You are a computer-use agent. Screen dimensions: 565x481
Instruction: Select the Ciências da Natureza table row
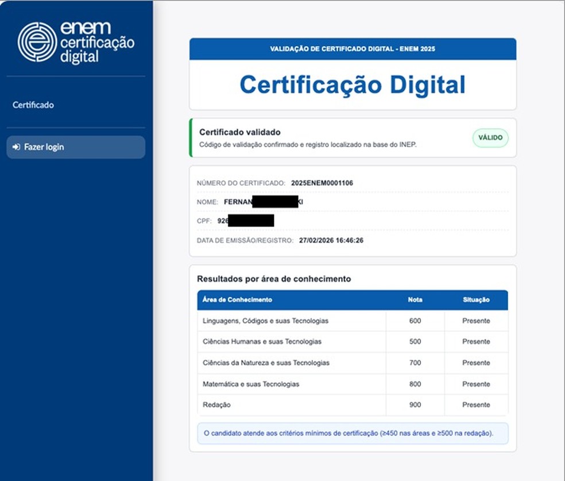(x=265, y=363)
